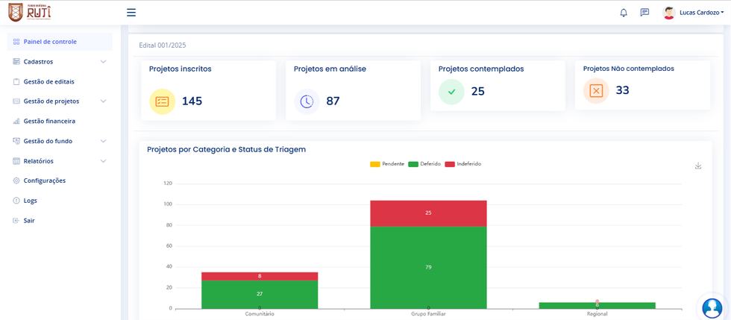Click the Logs info icon

click(16, 201)
